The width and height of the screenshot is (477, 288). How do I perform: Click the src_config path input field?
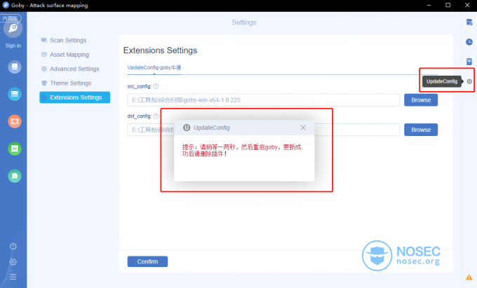[264, 100]
